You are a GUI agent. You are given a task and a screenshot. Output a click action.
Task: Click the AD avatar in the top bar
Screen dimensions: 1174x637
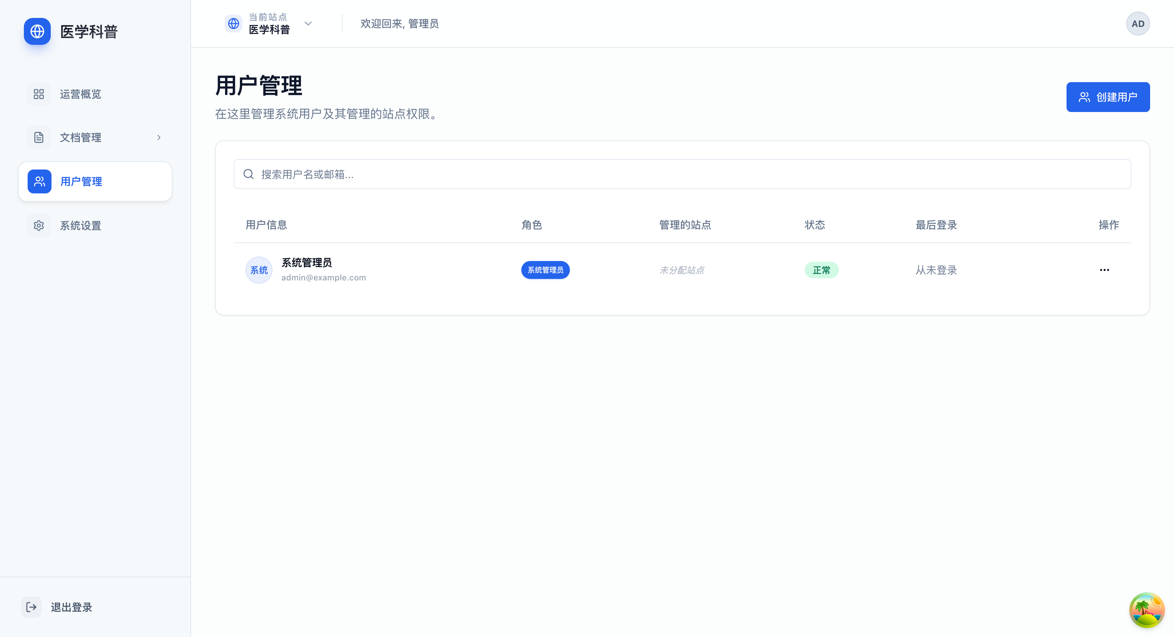1137,23
